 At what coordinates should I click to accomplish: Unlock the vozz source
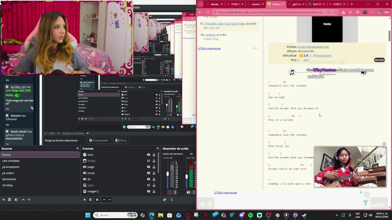pos(154,155)
